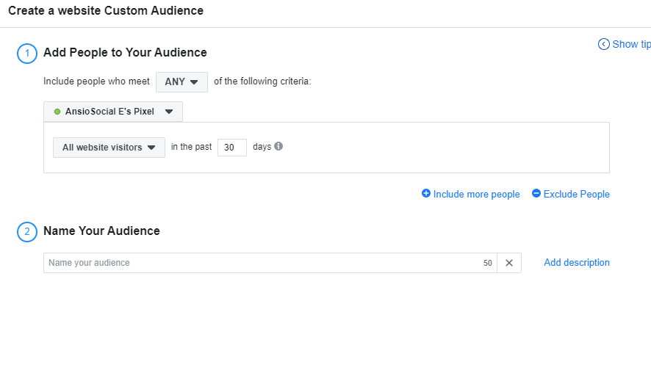Expand the AnsioSocial E's Pixel selector
Image resolution: width=651 pixels, height=384 pixels.
click(113, 112)
